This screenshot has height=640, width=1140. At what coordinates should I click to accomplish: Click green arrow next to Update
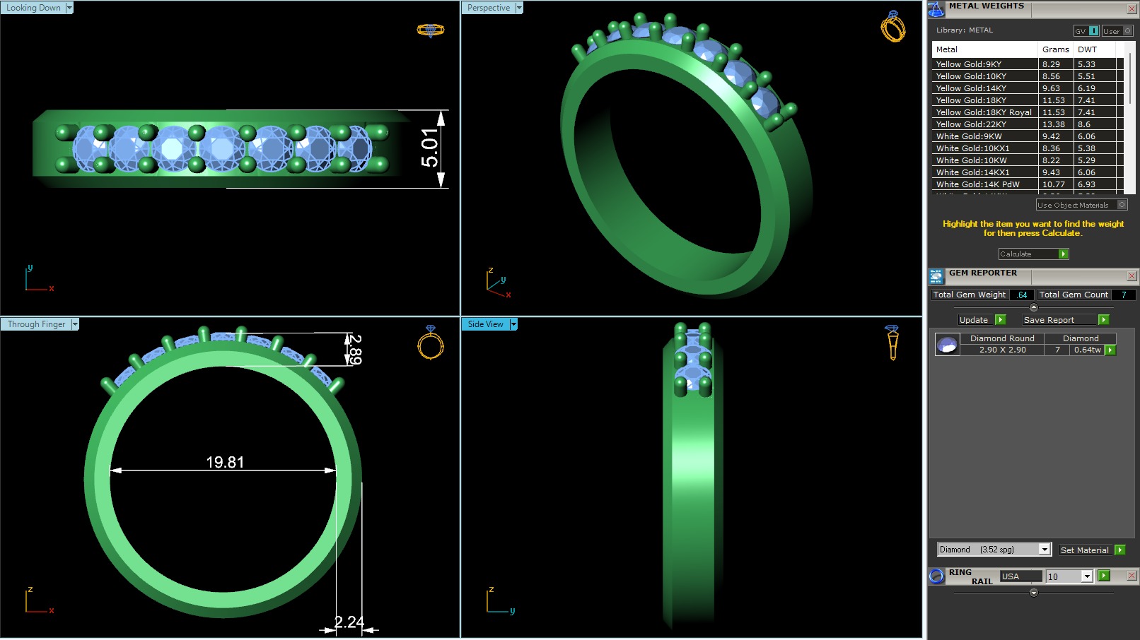tap(1000, 320)
